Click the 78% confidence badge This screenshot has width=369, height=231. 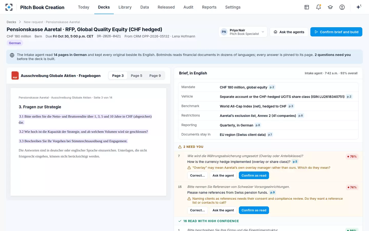coord(352,157)
